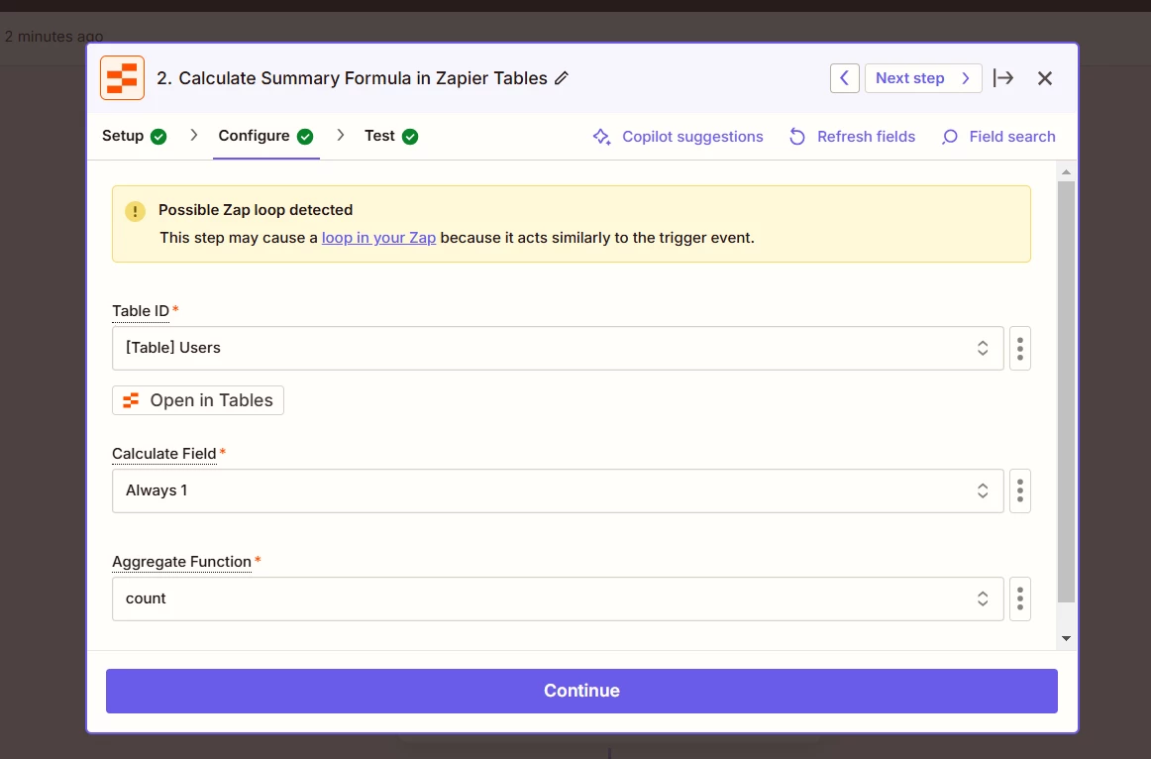
Task: Follow the 'loop in your Zap' link
Action: click(378, 238)
